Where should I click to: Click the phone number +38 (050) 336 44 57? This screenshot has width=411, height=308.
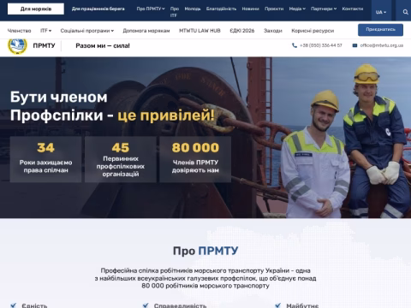[321, 45]
